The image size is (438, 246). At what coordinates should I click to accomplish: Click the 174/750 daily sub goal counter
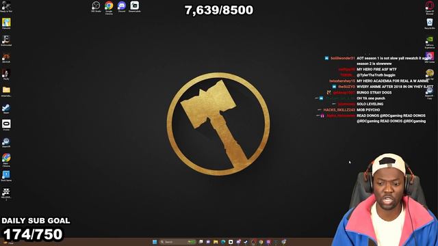33,234
